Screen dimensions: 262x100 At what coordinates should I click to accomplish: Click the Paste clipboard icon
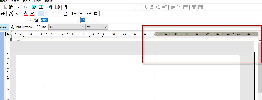(11, 7)
